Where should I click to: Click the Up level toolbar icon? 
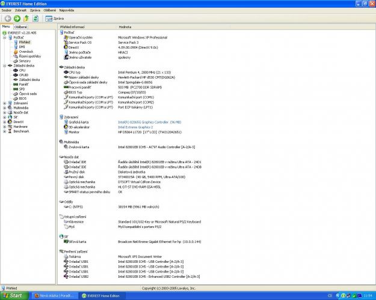click(26, 19)
